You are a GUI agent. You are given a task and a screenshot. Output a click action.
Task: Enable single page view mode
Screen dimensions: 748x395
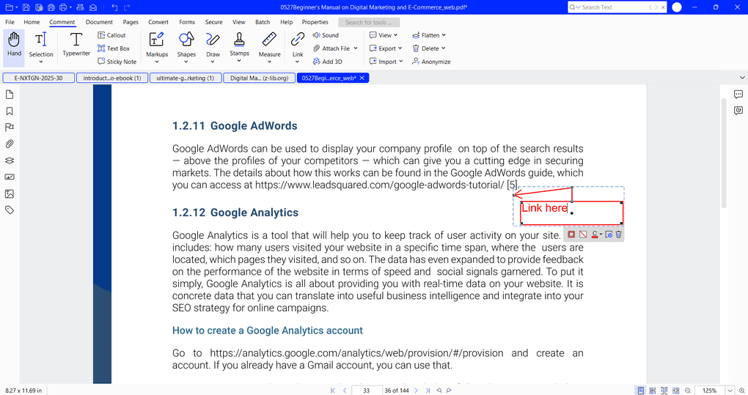click(641, 390)
